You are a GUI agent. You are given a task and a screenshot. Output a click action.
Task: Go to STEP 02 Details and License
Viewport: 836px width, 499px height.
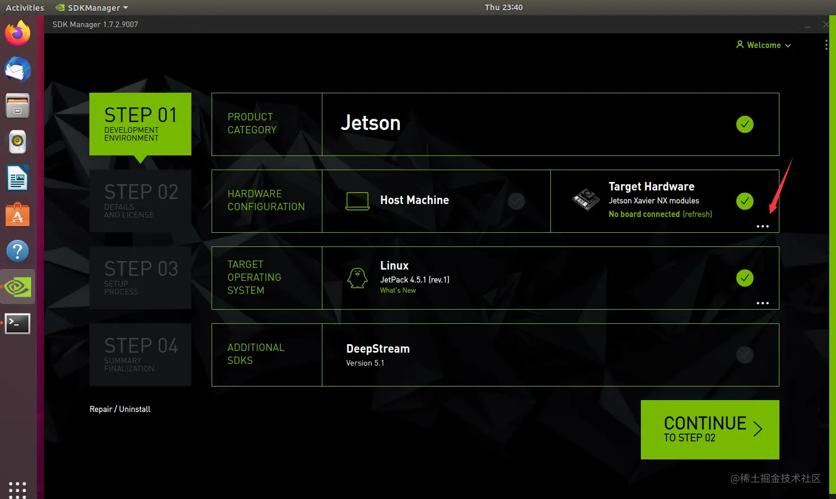[x=140, y=201]
